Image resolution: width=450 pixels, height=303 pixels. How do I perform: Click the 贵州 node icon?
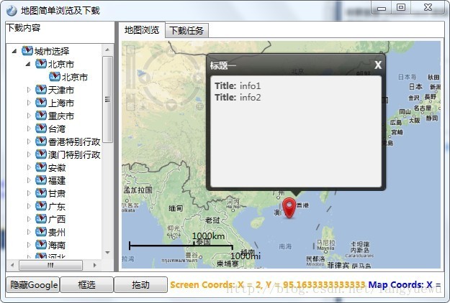pyautogui.click(x=41, y=232)
